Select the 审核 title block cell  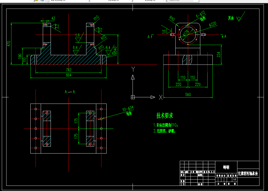coord(182,181)
